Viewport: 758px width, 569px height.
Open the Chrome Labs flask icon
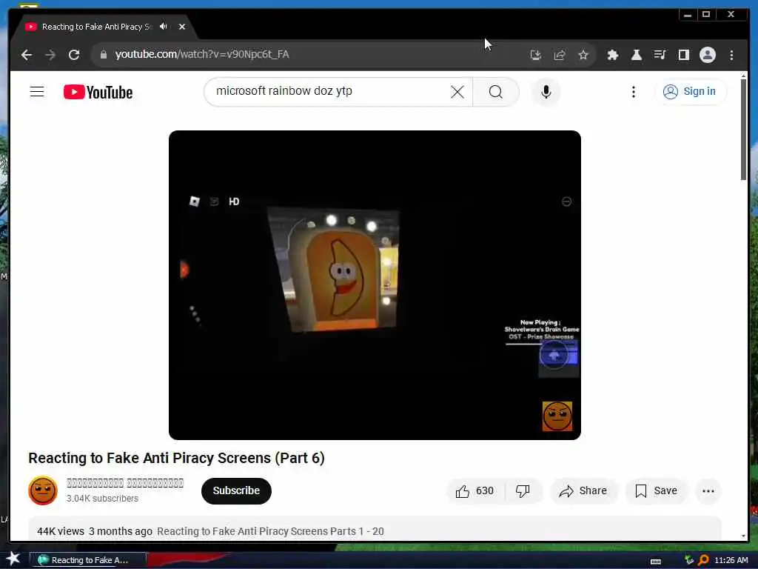click(636, 55)
